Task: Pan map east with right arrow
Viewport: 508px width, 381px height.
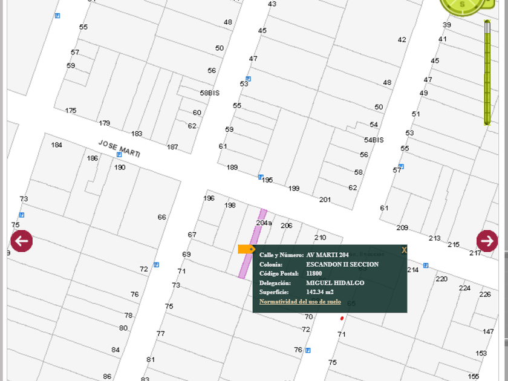Action: click(487, 241)
